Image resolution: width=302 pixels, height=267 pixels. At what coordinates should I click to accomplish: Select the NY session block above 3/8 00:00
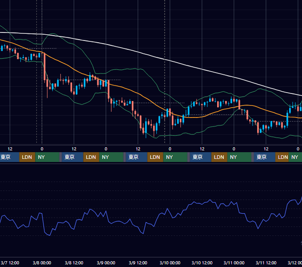47,157
